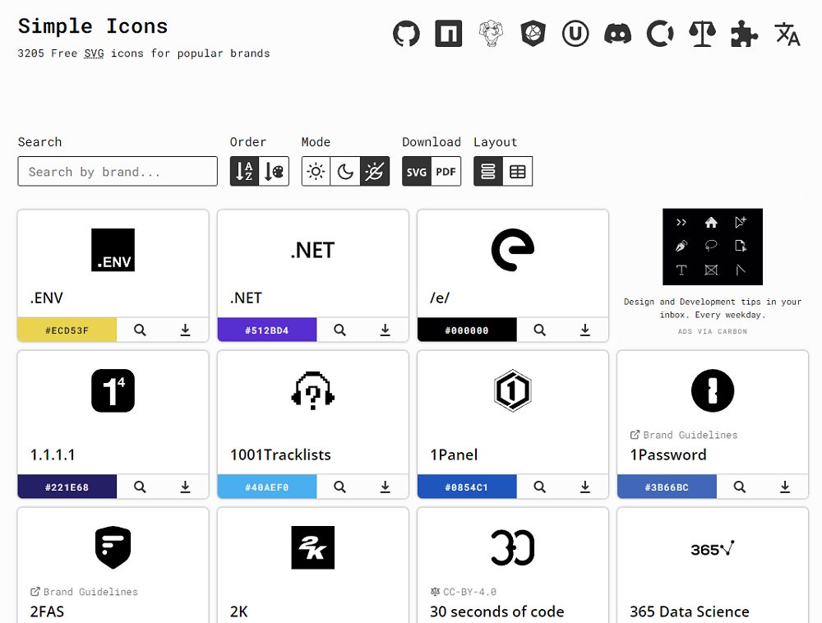Select system auto color mode

tap(375, 171)
